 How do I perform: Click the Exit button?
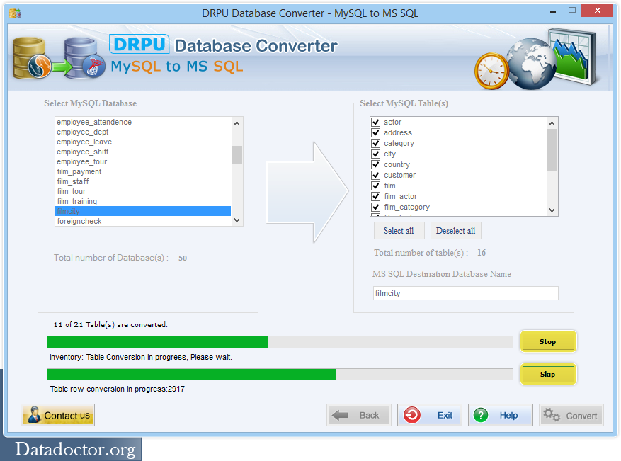coord(430,415)
